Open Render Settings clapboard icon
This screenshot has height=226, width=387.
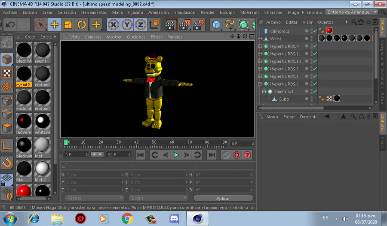coord(199,24)
